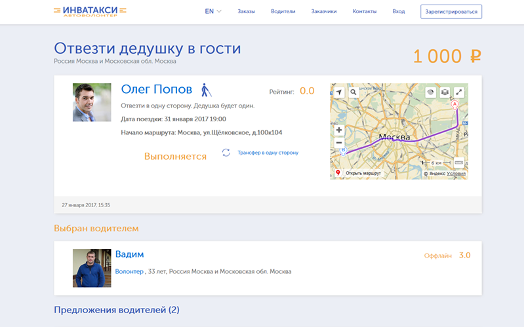Click the Выбран водителем heading

(96, 229)
